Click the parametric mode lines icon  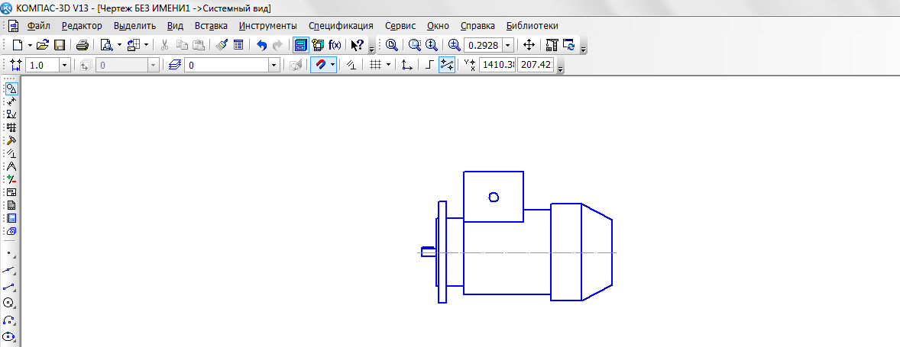(351, 66)
